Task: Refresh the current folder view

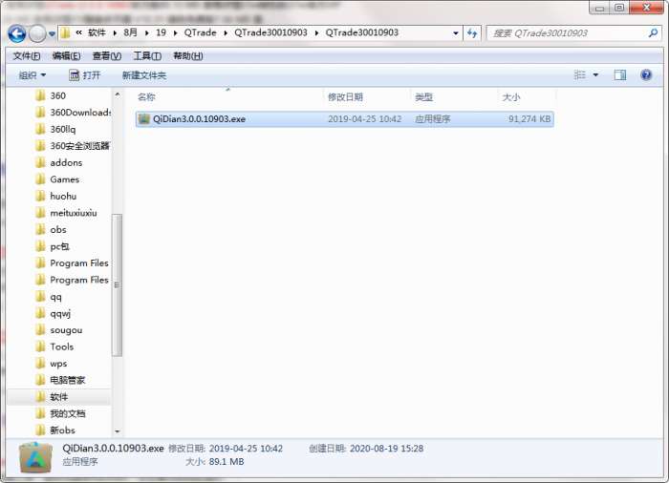Action: (x=472, y=33)
